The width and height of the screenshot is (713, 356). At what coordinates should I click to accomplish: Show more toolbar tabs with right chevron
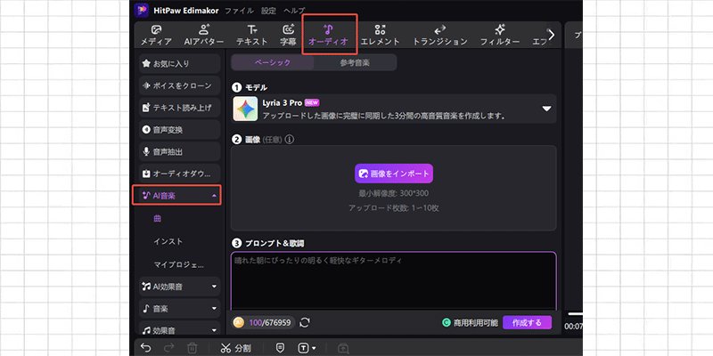click(x=552, y=35)
